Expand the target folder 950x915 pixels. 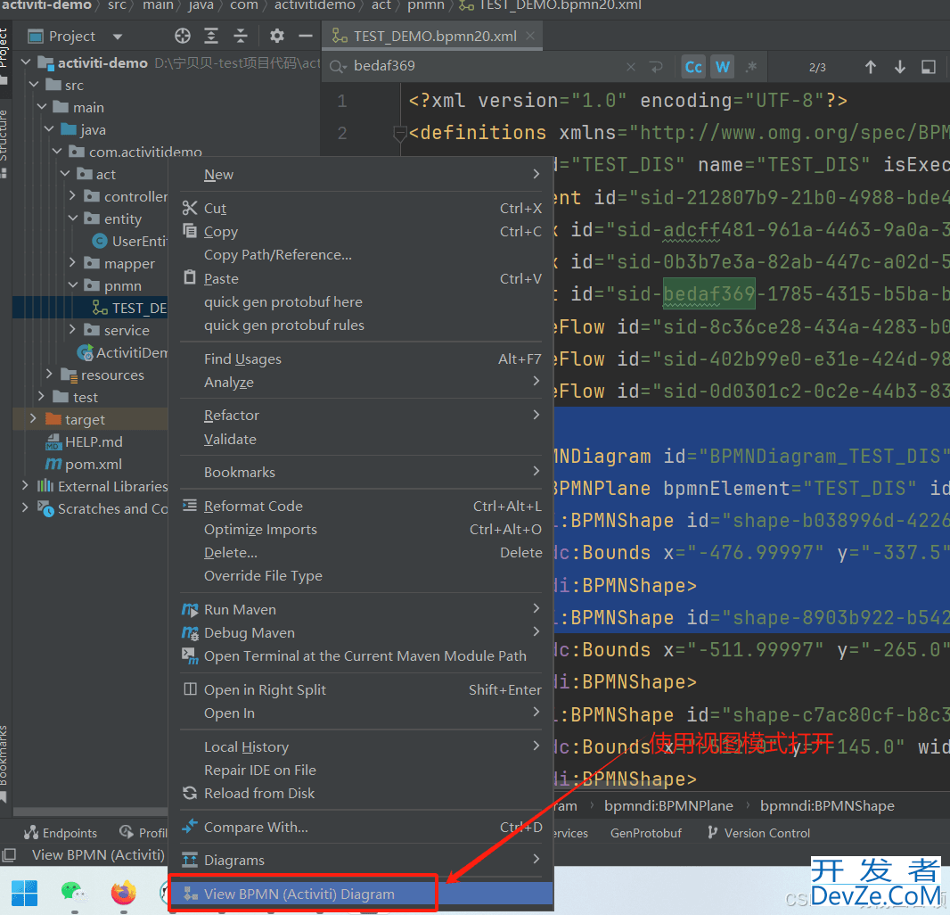(33, 419)
